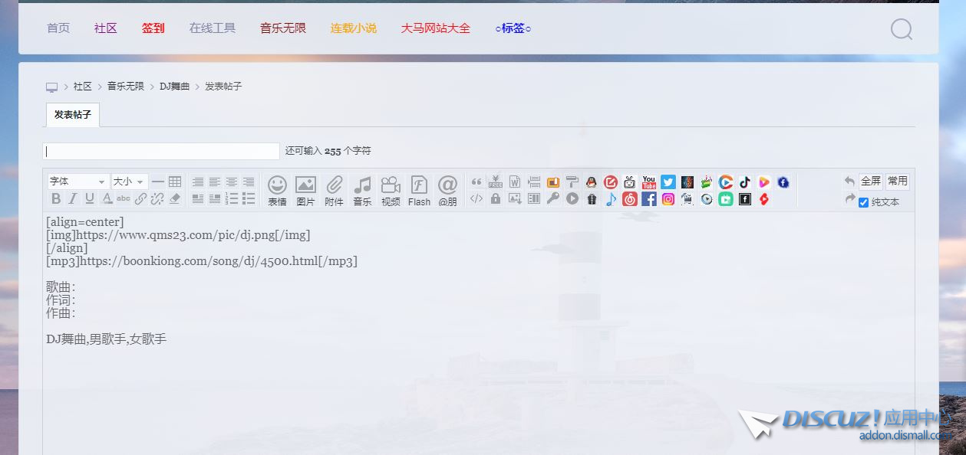Toggle underline formatting
966x455 pixels.
(x=90, y=199)
